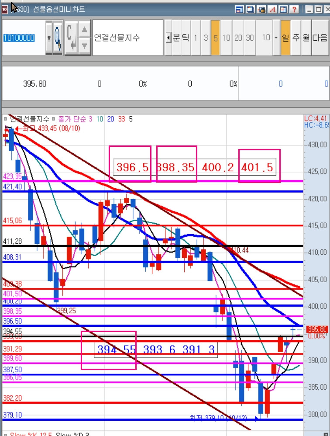This screenshot has width=330, height=436.
Task: Click the 연결선물지수 name field
Action: [x=128, y=38]
